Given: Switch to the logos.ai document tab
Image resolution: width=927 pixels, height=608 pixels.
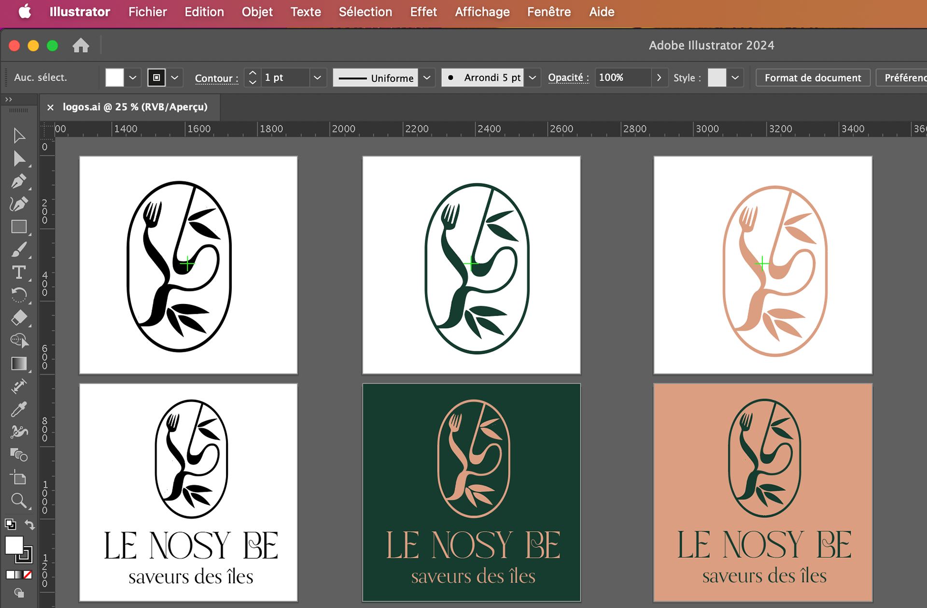Looking at the screenshot, I should coord(135,107).
